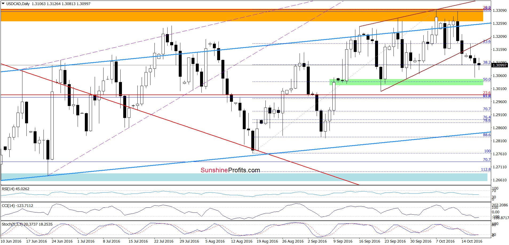Click the 1.26610 price axis label
The image size is (509, 245).
coord(499,180)
